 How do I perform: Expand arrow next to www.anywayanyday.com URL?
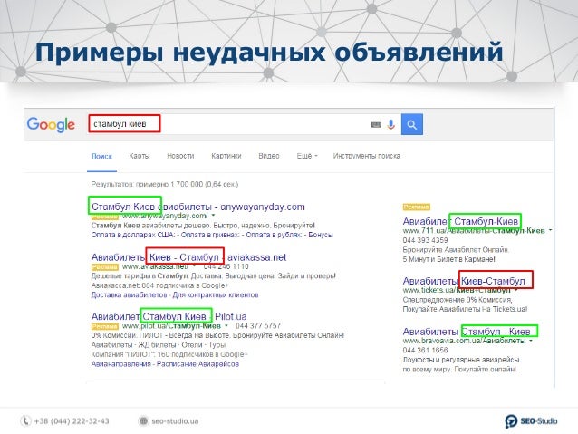click(x=213, y=216)
